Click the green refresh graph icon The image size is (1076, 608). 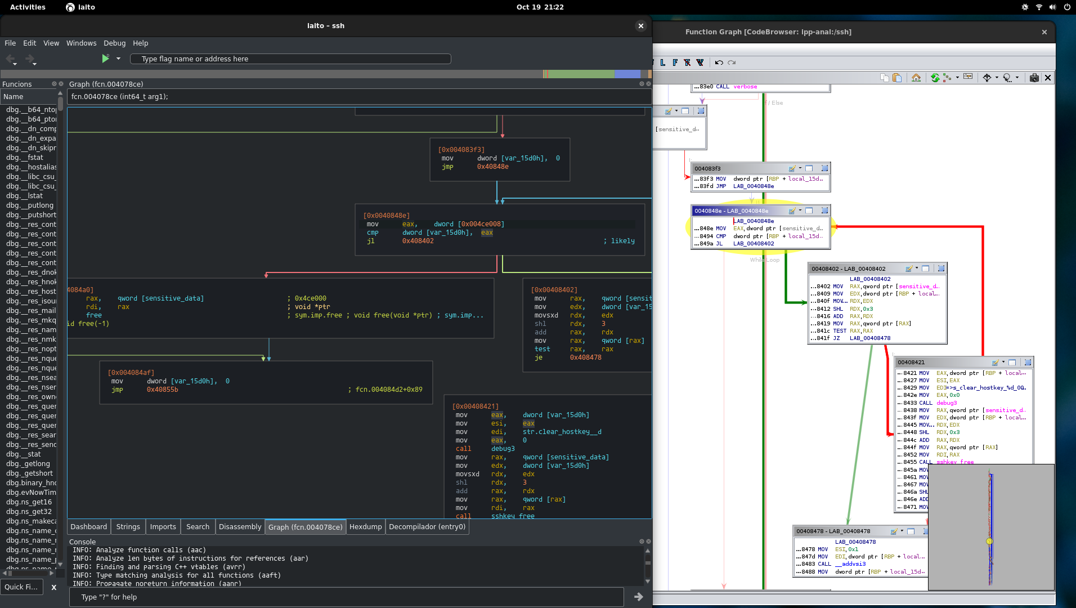935,78
